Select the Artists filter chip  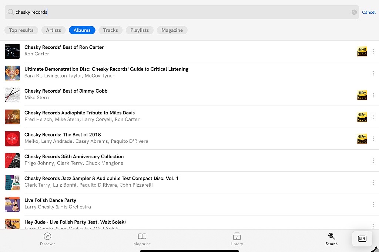click(53, 30)
